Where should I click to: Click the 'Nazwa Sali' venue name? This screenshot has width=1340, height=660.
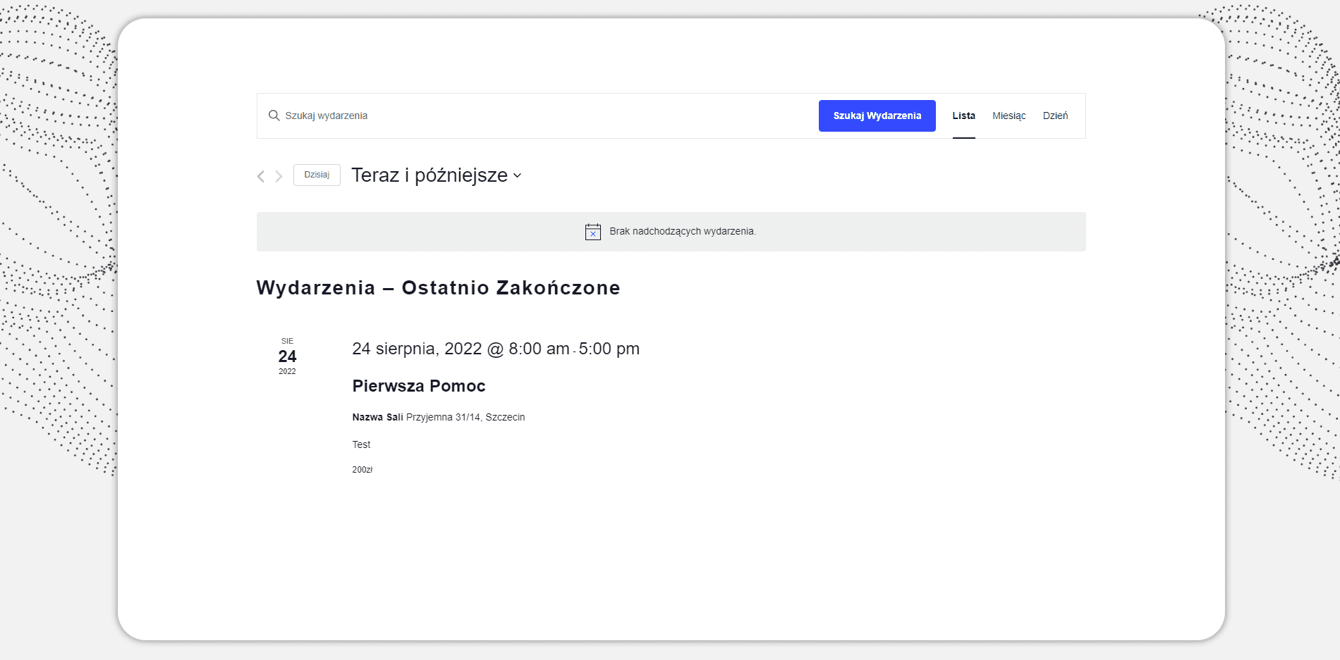pyautogui.click(x=377, y=417)
